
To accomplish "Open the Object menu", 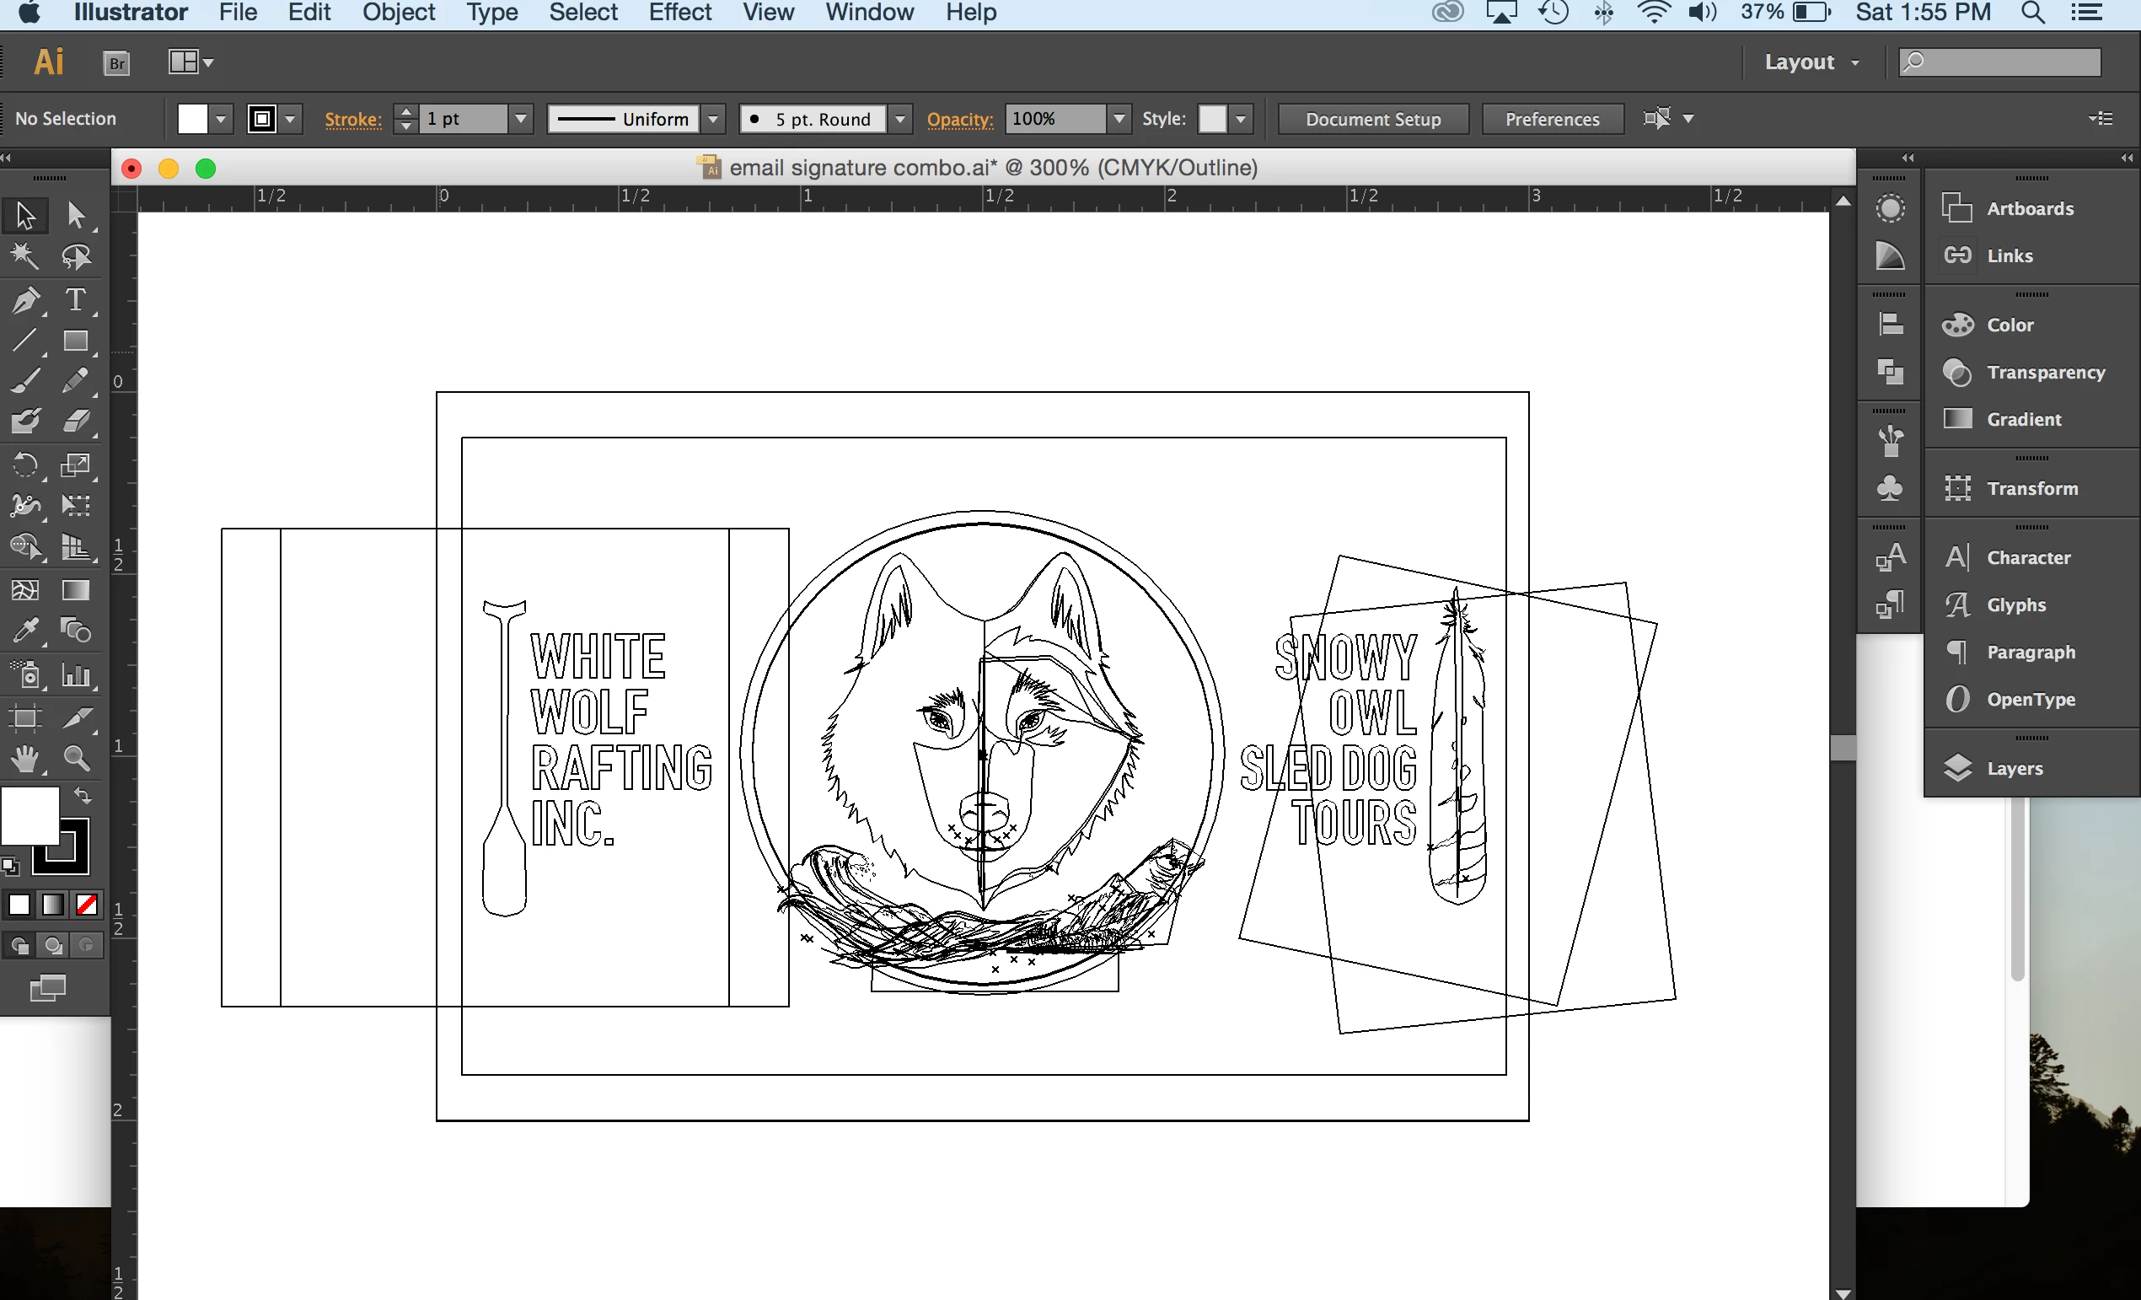I will 398,13.
